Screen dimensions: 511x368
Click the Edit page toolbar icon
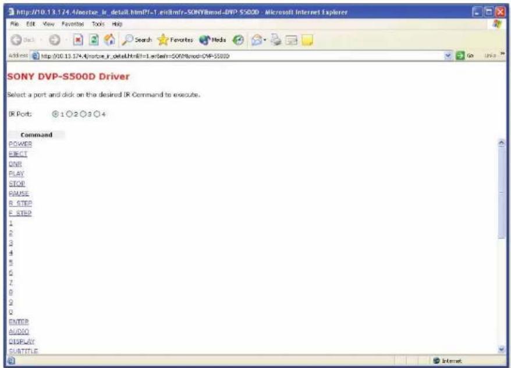tap(292, 40)
